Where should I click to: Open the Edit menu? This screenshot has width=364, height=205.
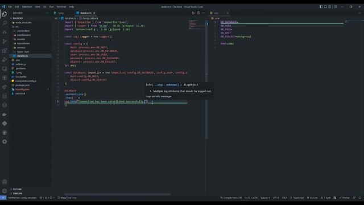(x=17, y=7)
